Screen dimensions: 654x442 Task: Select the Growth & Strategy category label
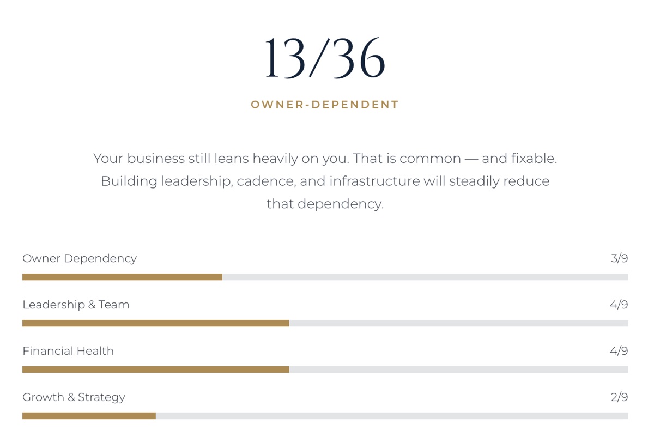(74, 397)
